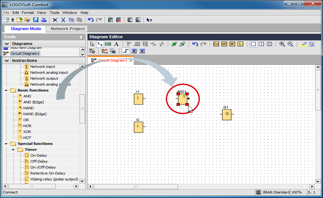
Task: Click the zoom in magnifier icon
Action: (x=282, y=44)
